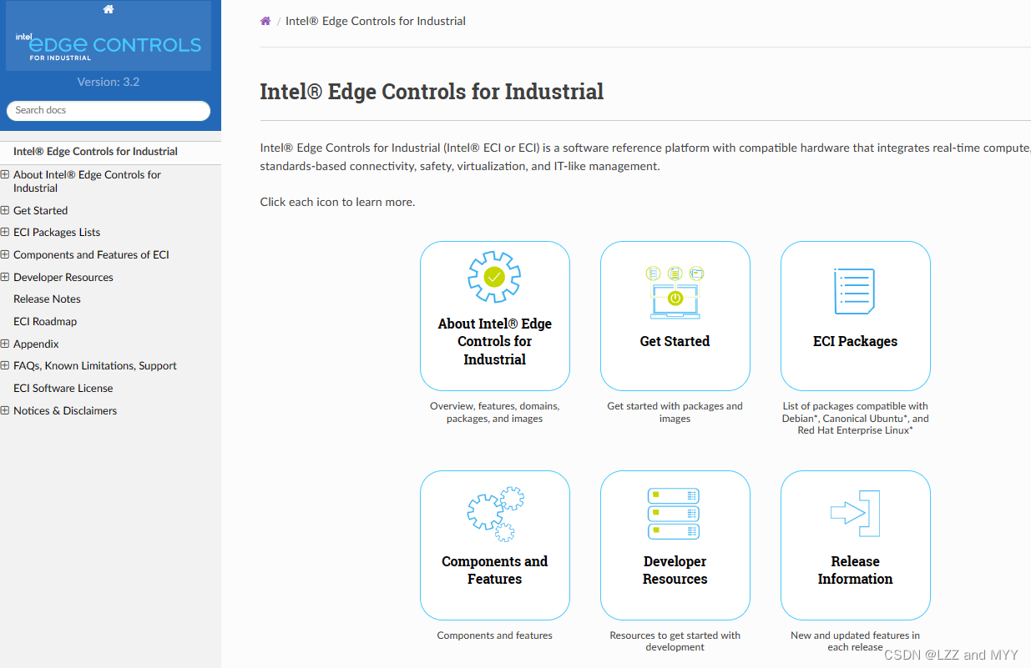
Task: Open Release Notes in the sidebar
Action: pyautogui.click(x=47, y=299)
